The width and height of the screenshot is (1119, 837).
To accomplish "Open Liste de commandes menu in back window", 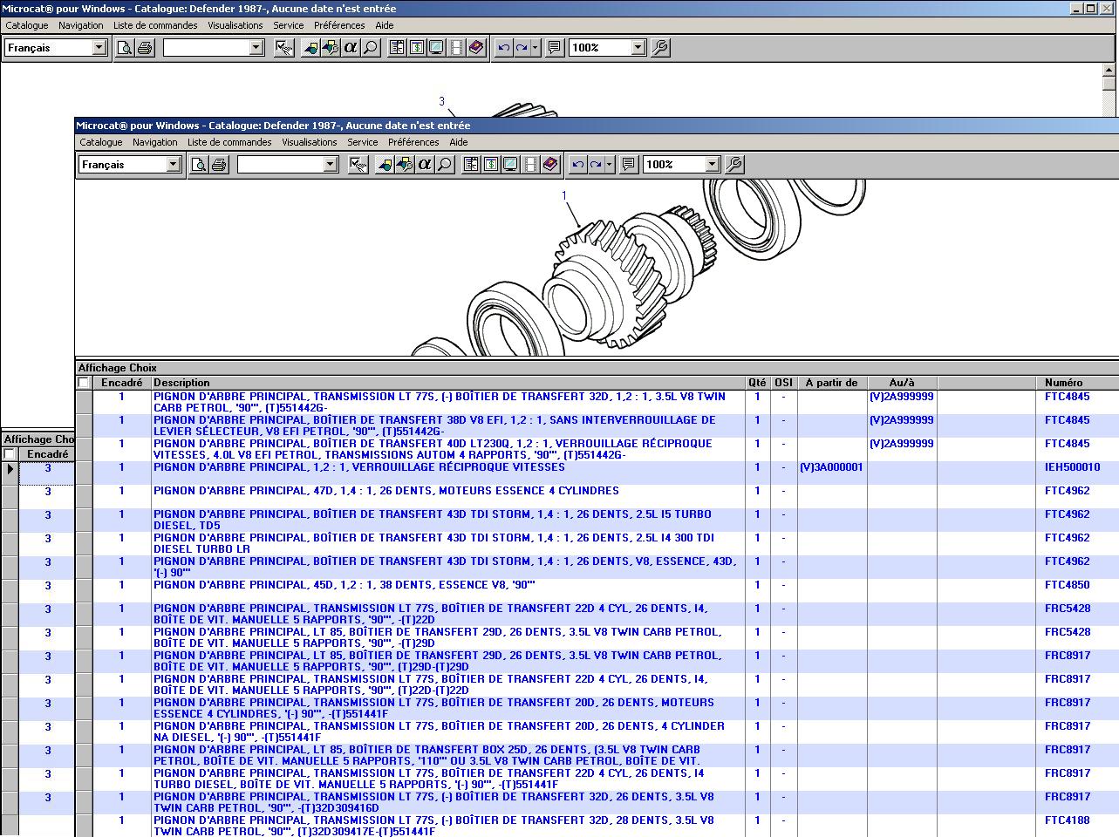I will (x=155, y=25).
